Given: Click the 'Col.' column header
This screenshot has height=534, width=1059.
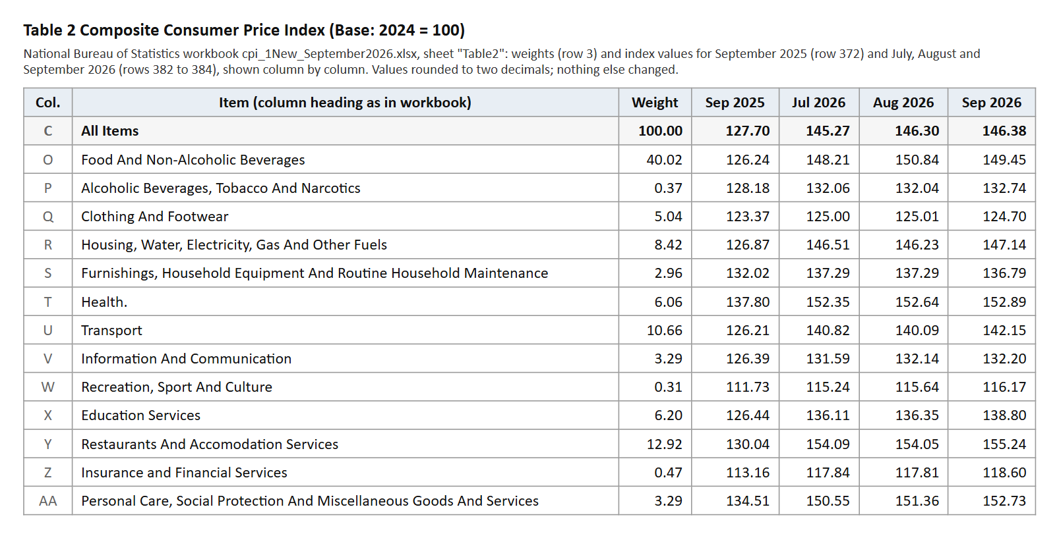Looking at the screenshot, I should coord(48,103).
